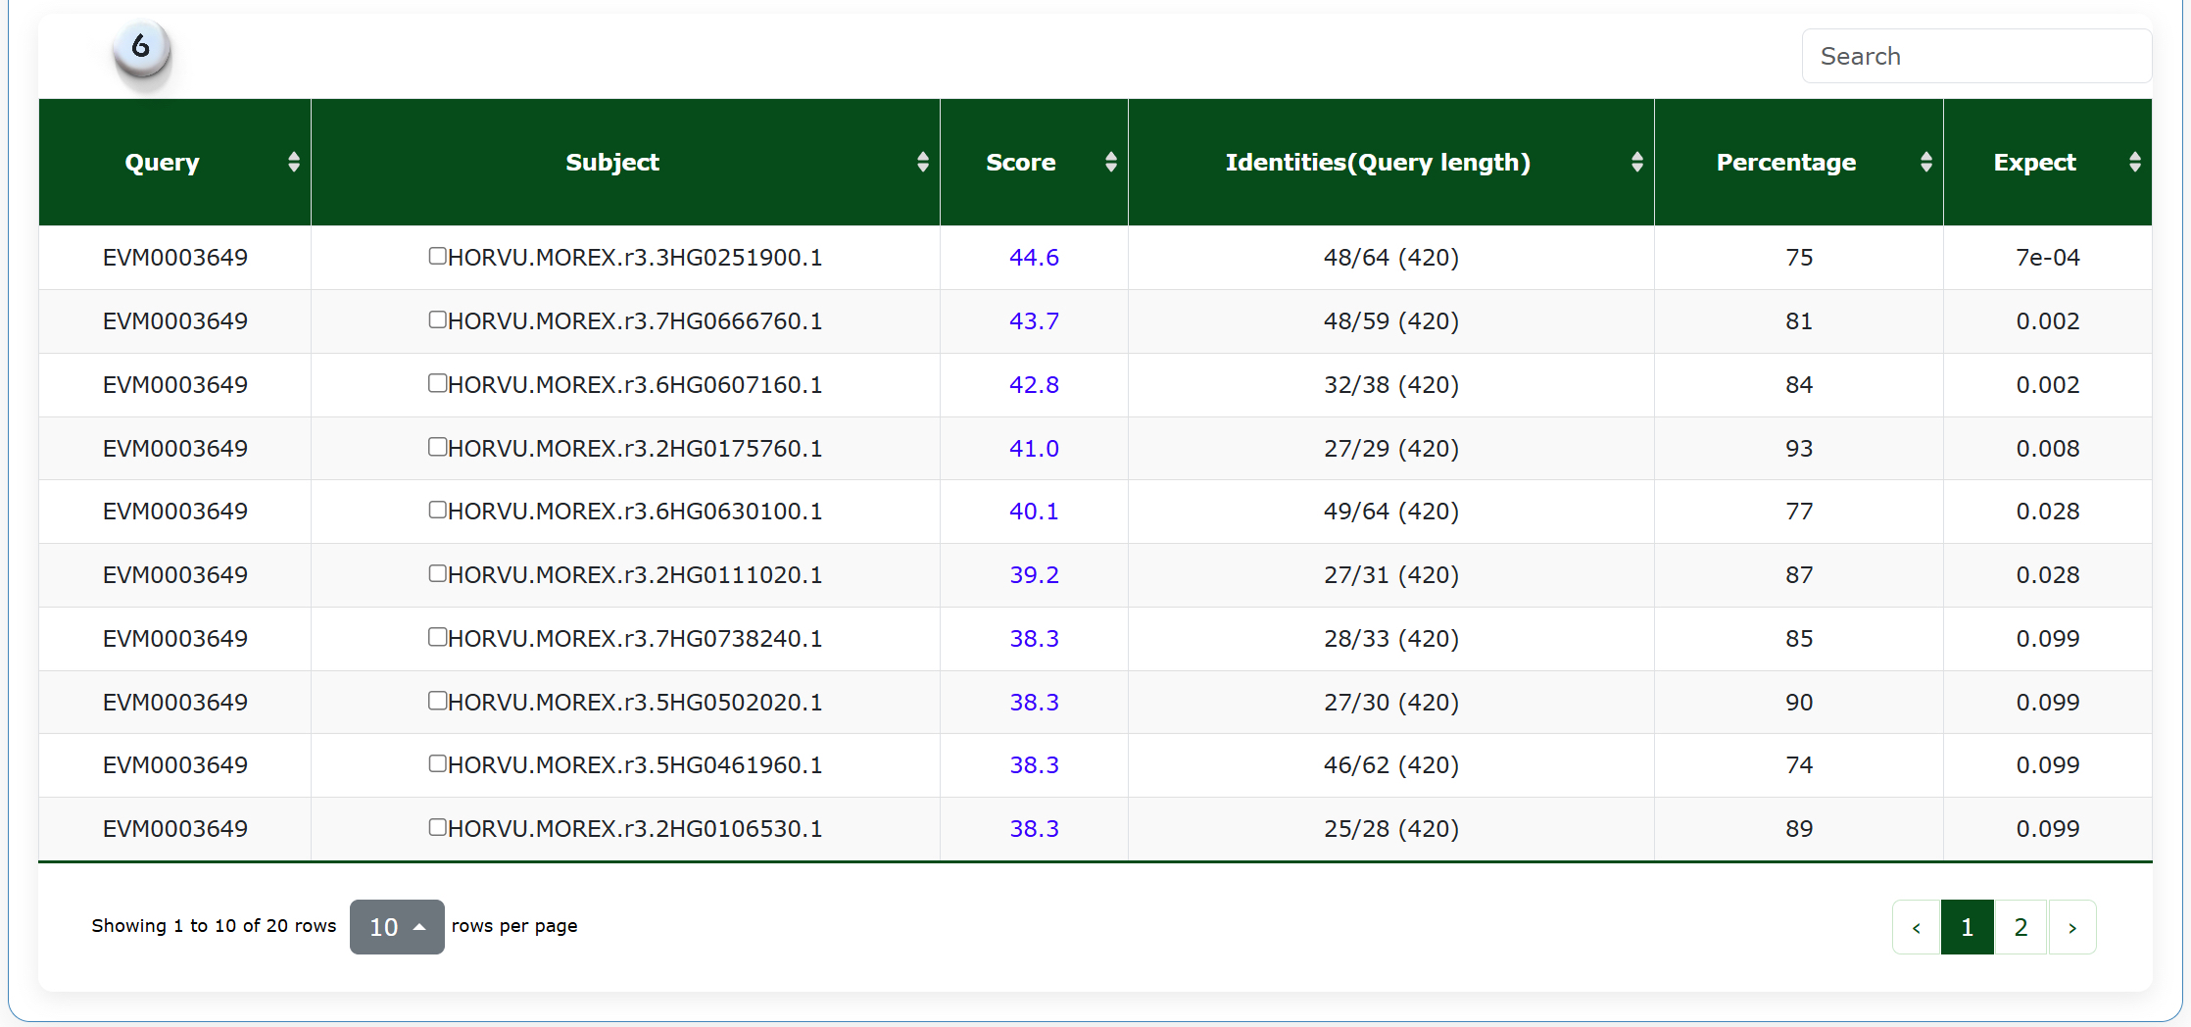The height and width of the screenshot is (1027, 2191).
Task: Check the HORVU.MOREX.r3.3HG0251900.1 checkbox
Action: 438,256
